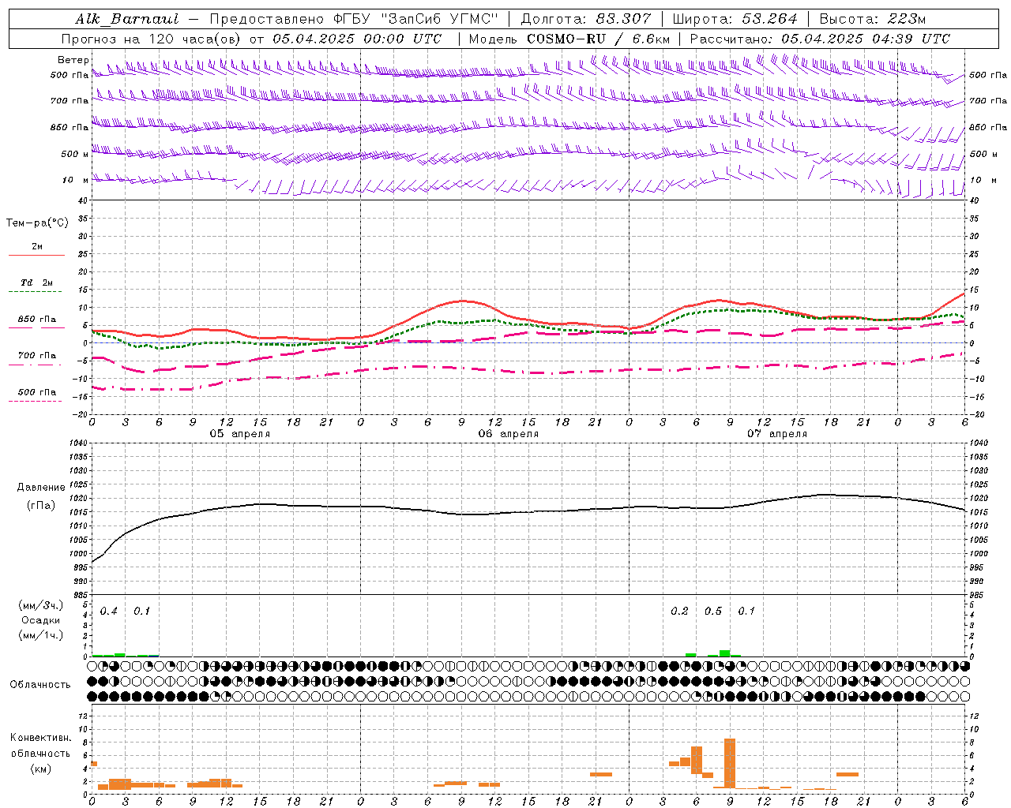The height and width of the screenshot is (808, 1011).
Task: Click left-side '700 гПа' wind level label
Action: tap(70, 101)
